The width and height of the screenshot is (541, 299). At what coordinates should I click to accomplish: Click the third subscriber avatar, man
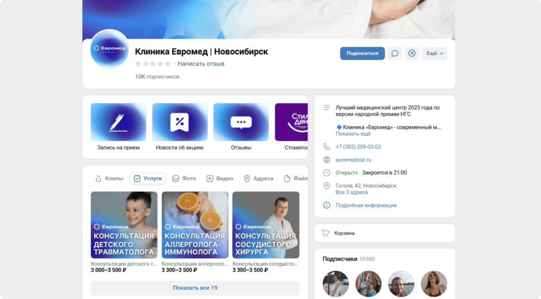[401, 284]
